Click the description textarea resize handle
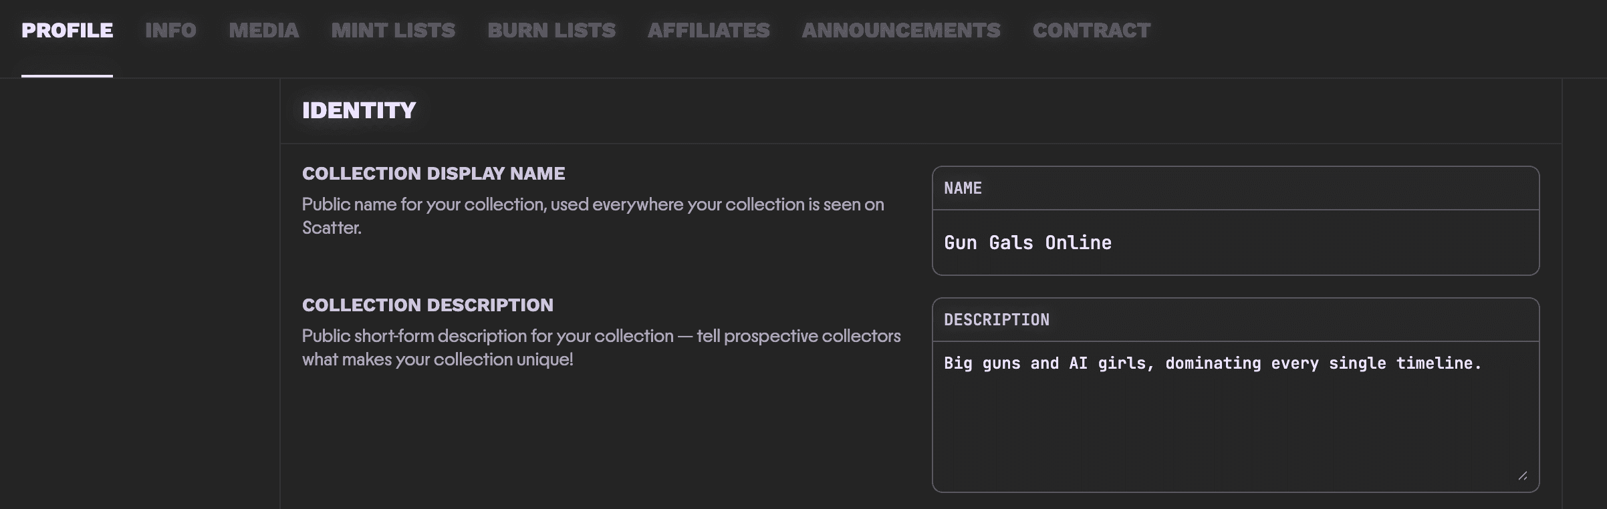Image resolution: width=1607 pixels, height=509 pixels. click(1523, 476)
